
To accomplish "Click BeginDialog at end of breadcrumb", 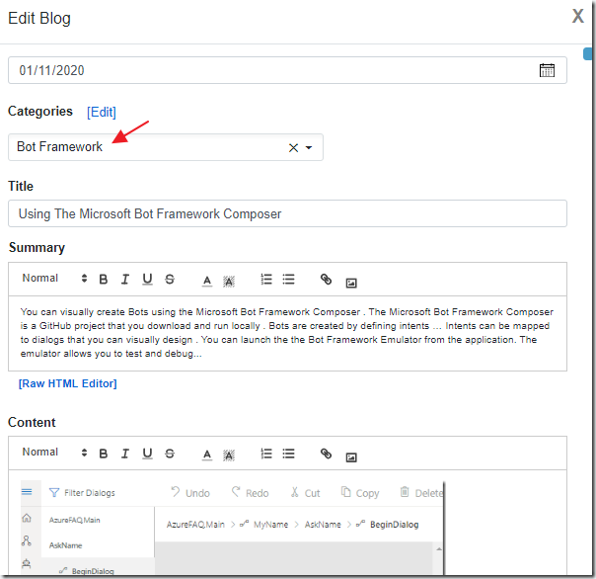I will tap(394, 525).
